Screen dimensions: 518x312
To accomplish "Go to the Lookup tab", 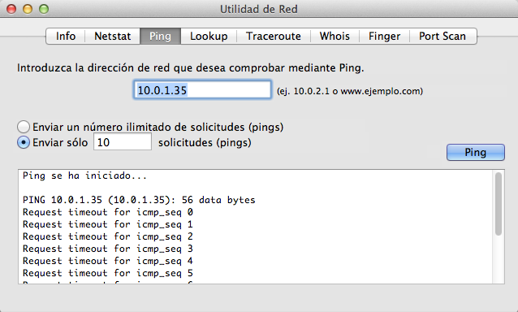I will point(209,36).
